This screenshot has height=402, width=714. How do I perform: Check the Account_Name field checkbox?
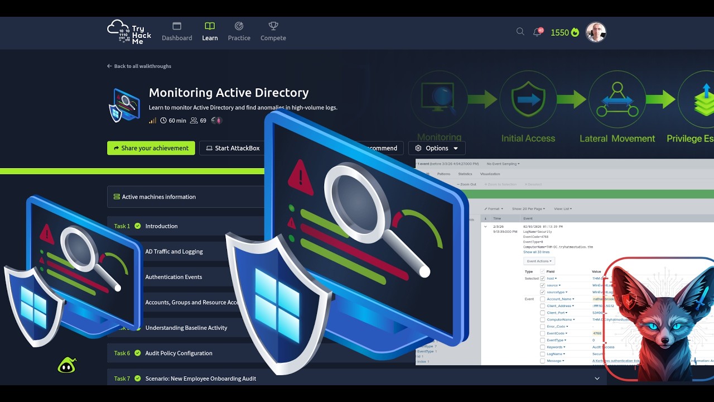coord(542,299)
